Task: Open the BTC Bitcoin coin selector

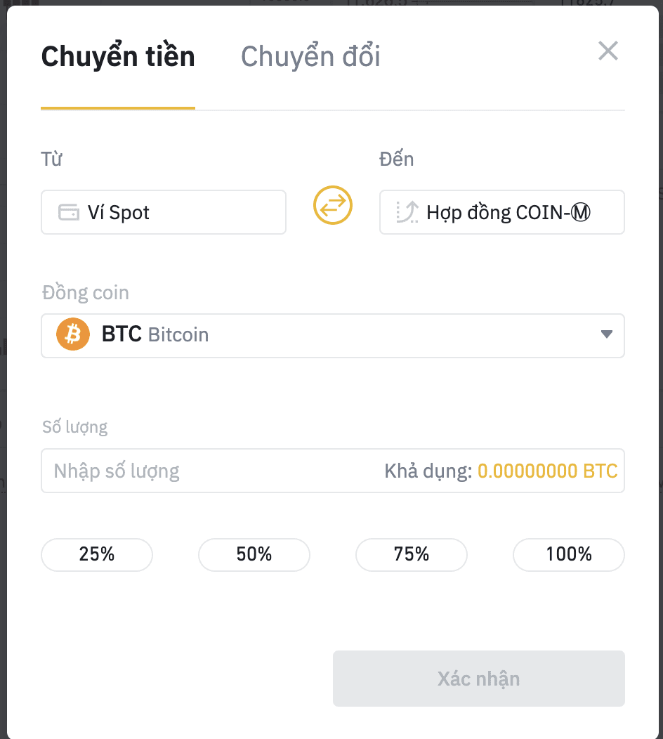Action: pyautogui.click(x=333, y=336)
